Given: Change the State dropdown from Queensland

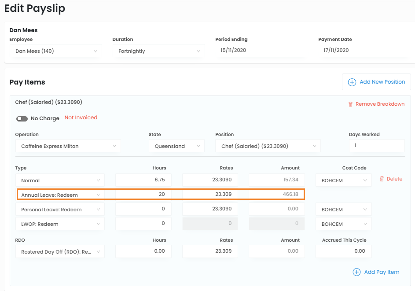Looking at the screenshot, I should pyautogui.click(x=176, y=146).
